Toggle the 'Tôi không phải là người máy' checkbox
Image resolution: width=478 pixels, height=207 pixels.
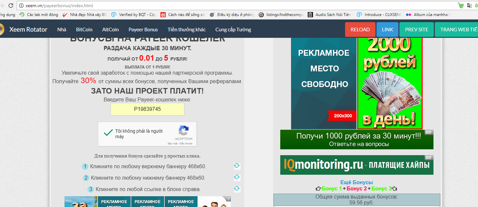coord(108,133)
